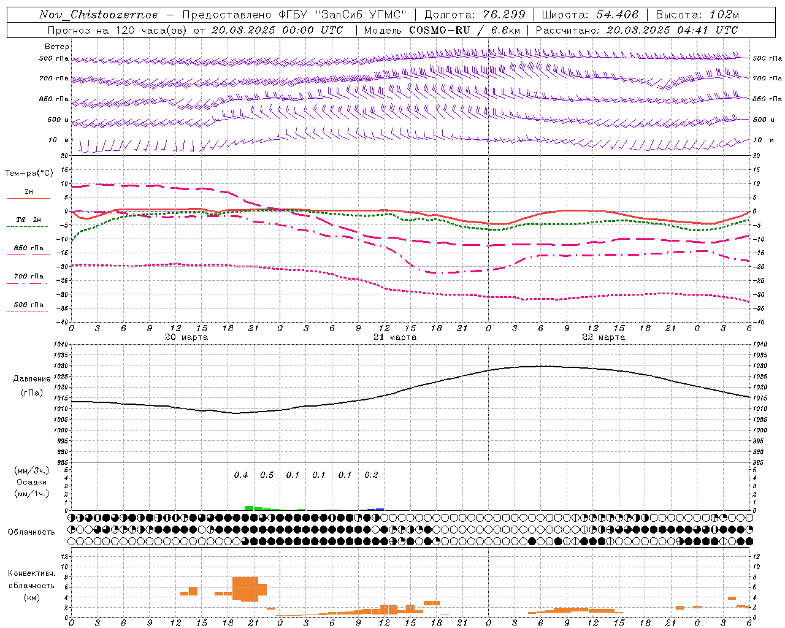This screenshot has width=785, height=628.
Task: Select the '(мм/3ч.)' precipitation unit label
Action: point(31,470)
